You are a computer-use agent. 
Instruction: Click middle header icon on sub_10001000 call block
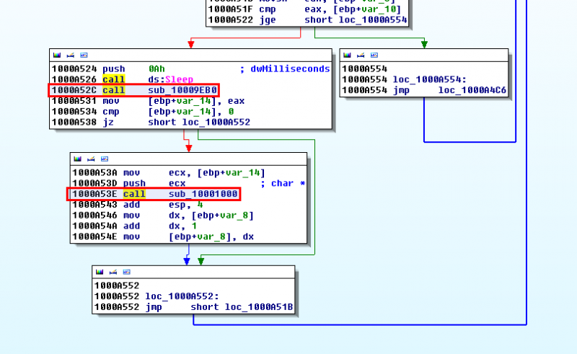click(x=90, y=159)
